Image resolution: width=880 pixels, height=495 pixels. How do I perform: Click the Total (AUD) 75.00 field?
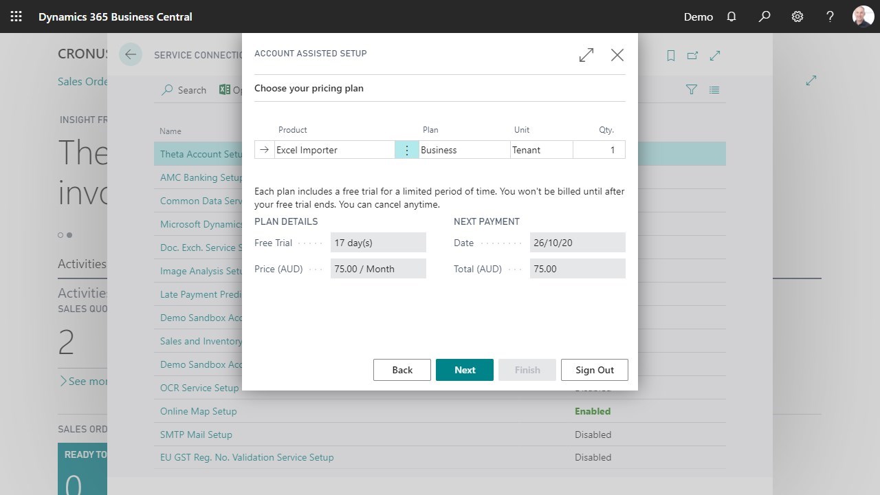click(x=577, y=269)
